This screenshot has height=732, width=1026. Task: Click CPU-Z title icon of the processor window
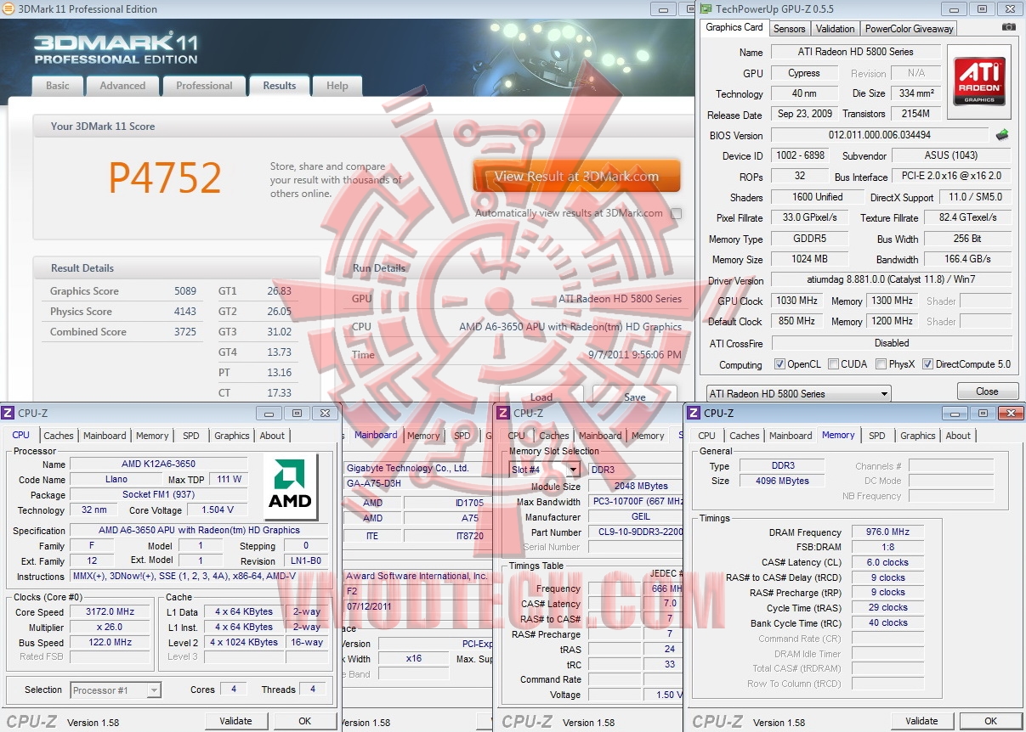click(8, 413)
